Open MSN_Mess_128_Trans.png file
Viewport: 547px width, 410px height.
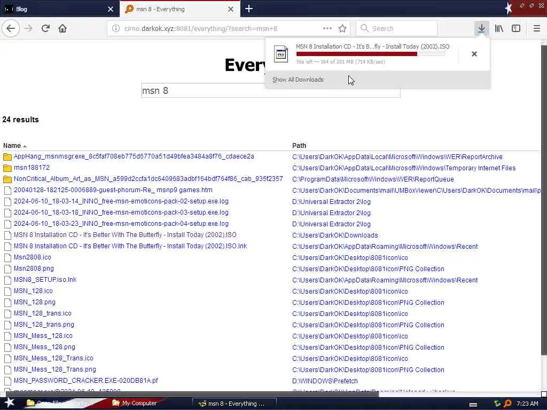[x=55, y=369]
